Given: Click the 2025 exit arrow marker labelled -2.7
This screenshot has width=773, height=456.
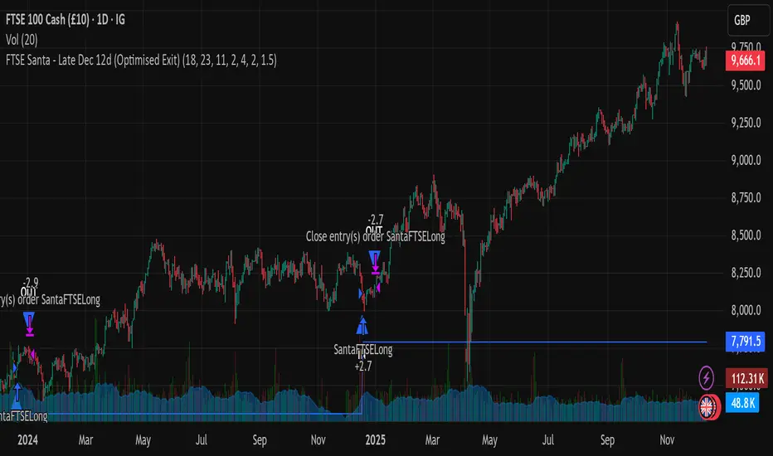Looking at the screenshot, I should [x=375, y=262].
